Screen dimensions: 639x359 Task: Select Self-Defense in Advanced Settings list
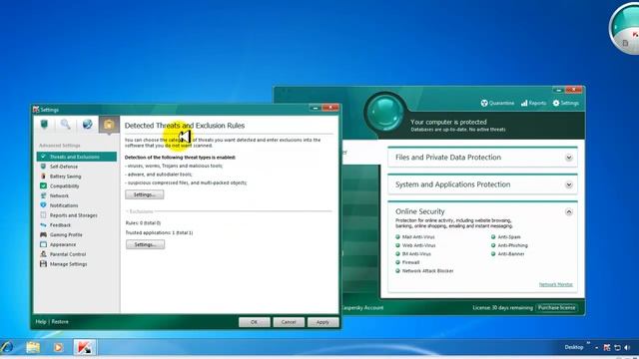click(64, 167)
